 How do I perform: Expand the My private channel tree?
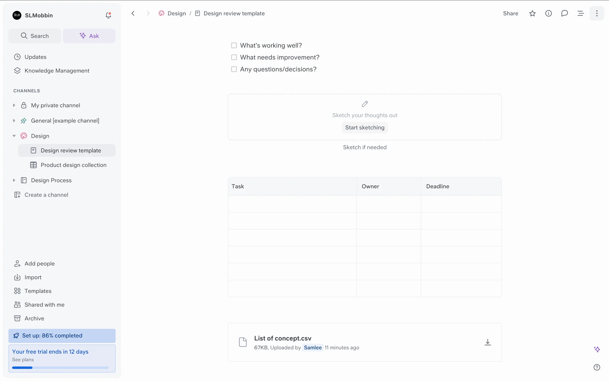14,105
